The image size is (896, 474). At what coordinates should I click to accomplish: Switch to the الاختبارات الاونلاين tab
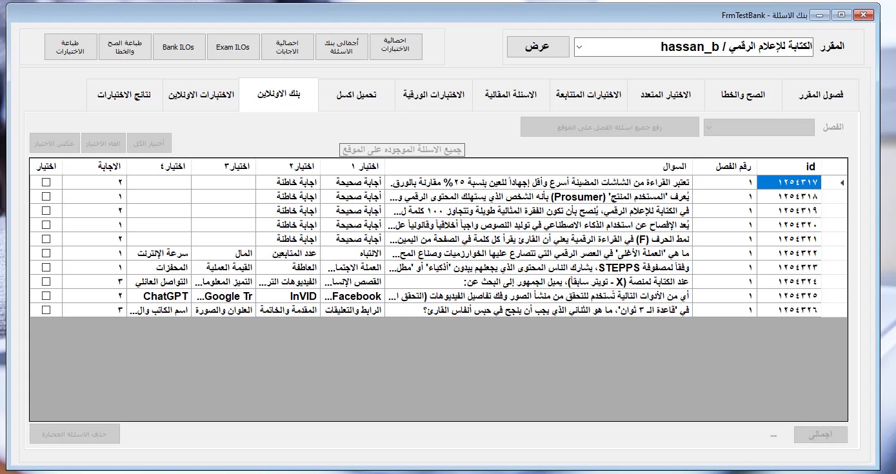click(x=201, y=95)
